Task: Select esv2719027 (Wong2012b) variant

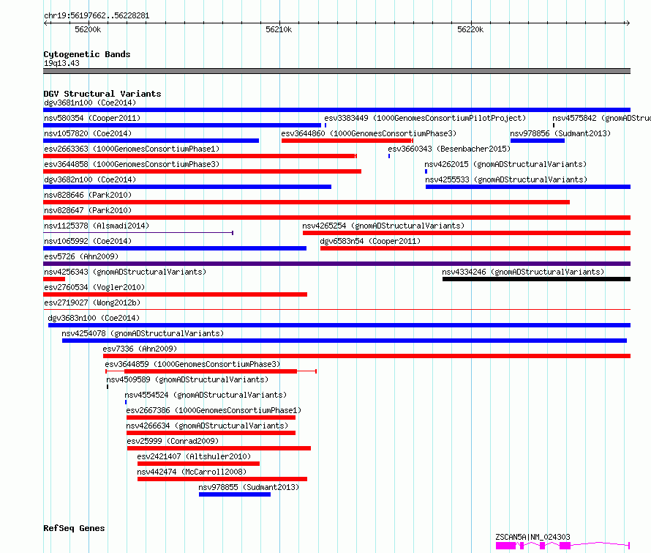Action: click(x=92, y=303)
